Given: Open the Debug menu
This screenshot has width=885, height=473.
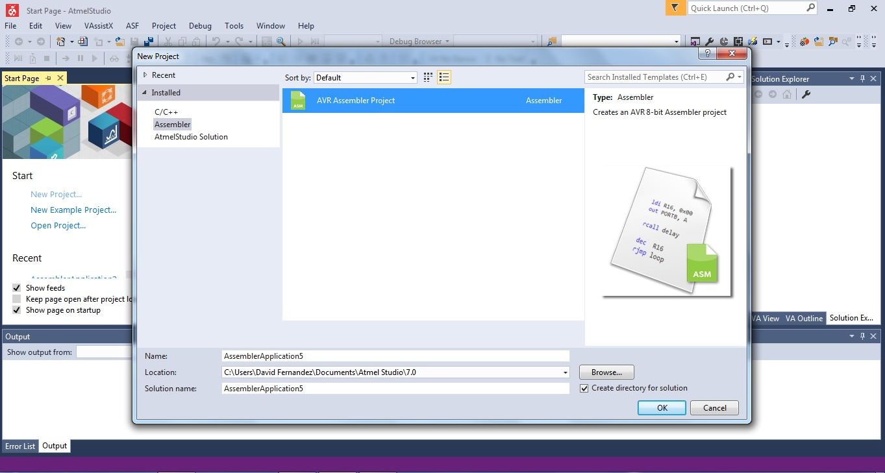Looking at the screenshot, I should (x=200, y=26).
